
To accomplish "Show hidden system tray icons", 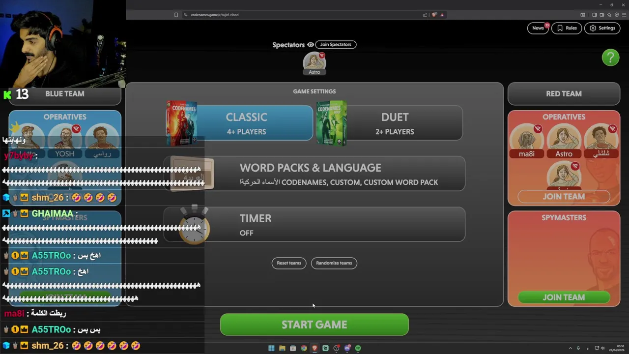I will click(571, 348).
